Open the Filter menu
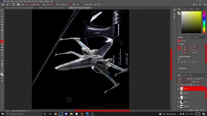 (29, 1)
